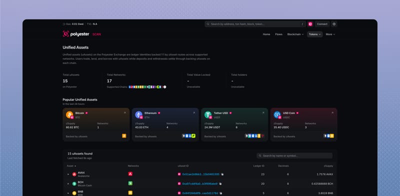Click the 35.40 USDC supply value
Viewport: 400px width, 196px height.
pos(282,127)
